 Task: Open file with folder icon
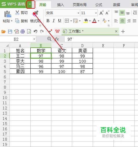tap(3, 31)
